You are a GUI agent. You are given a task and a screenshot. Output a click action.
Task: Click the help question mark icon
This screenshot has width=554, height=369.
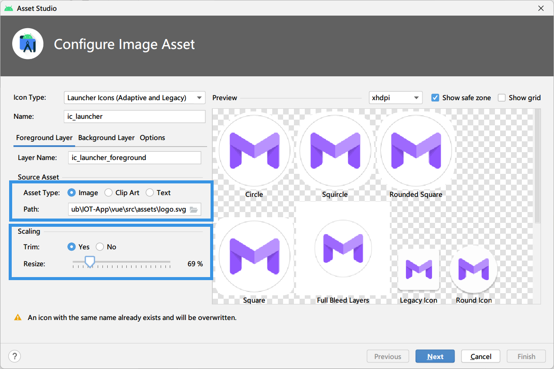pos(14,356)
